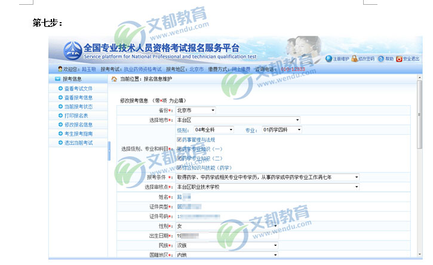This screenshot has height=265, width=433.
Task: Click the 当前位置：报名信息维护 breadcrumb text
Action: coord(146,79)
